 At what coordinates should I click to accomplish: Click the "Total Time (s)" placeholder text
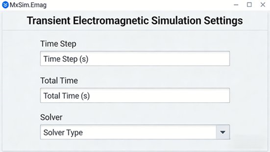(66, 96)
